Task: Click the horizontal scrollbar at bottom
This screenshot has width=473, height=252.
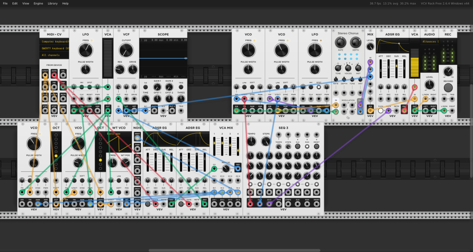Action: pyautogui.click(x=234, y=250)
